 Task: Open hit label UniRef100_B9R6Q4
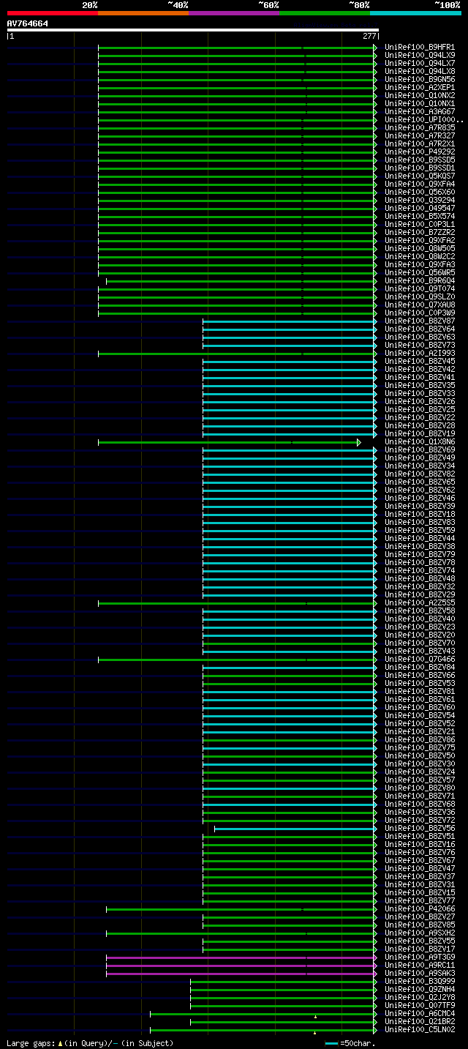pos(420,281)
